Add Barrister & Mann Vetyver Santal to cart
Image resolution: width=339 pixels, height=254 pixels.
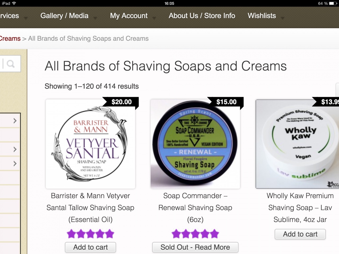(x=90, y=247)
